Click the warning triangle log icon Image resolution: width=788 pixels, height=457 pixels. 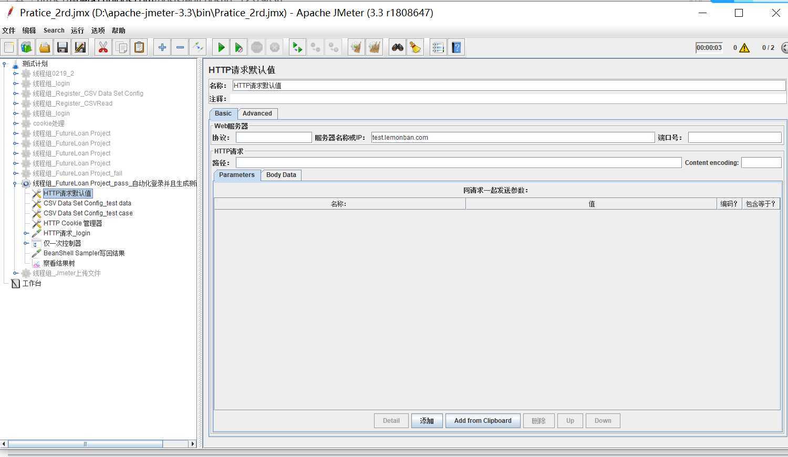(x=744, y=48)
